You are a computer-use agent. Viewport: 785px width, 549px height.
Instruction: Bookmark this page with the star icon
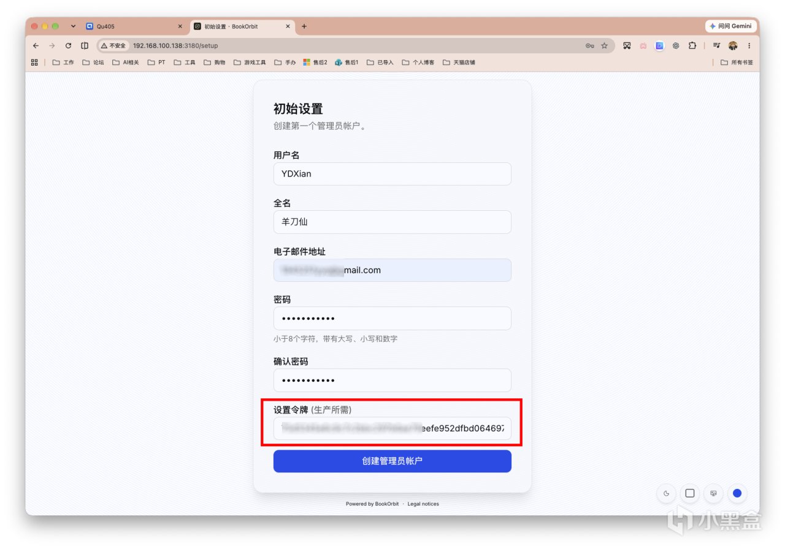tap(604, 45)
